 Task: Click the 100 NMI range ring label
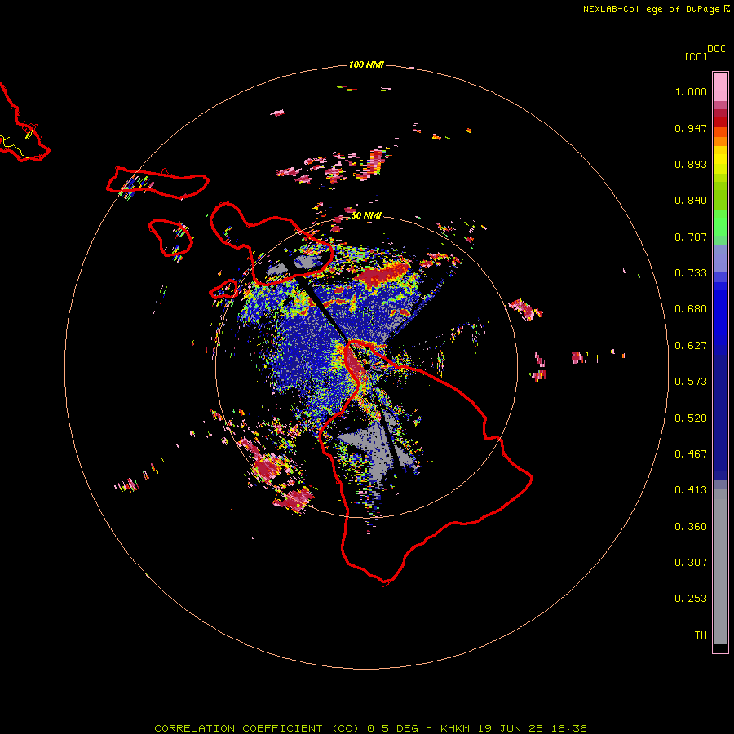366,64
